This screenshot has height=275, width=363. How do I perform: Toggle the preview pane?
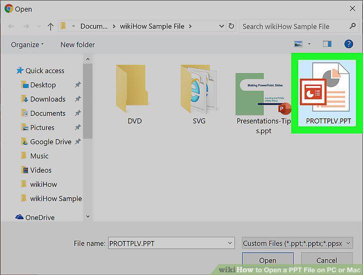coord(327,44)
